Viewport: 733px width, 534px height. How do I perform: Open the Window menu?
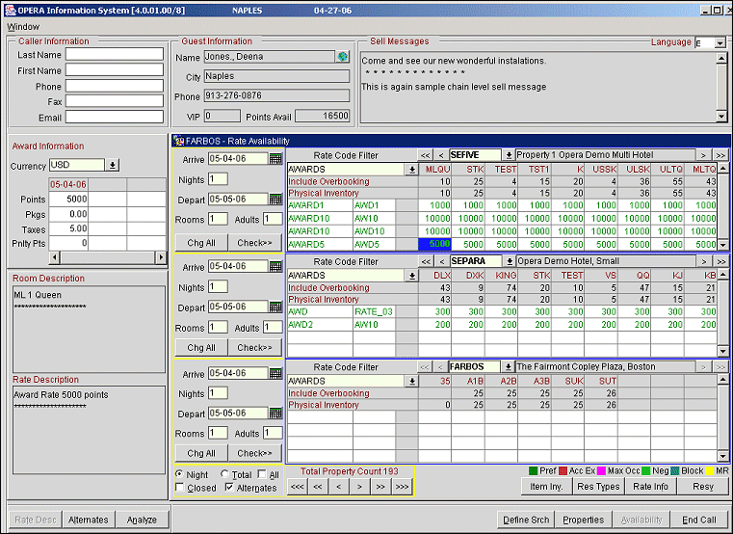pyautogui.click(x=23, y=26)
